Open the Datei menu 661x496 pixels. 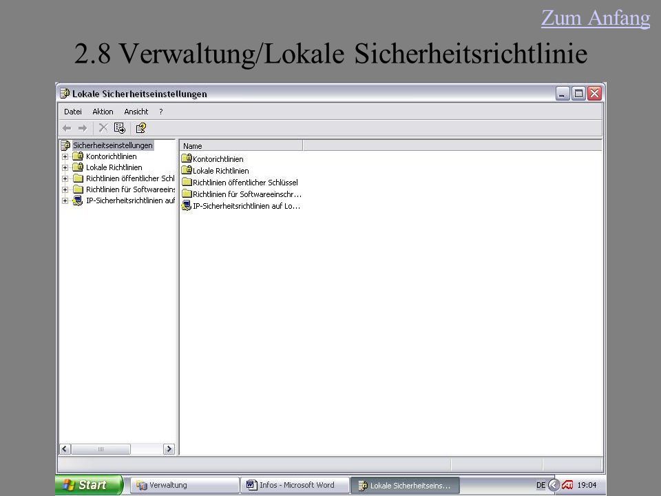click(73, 112)
